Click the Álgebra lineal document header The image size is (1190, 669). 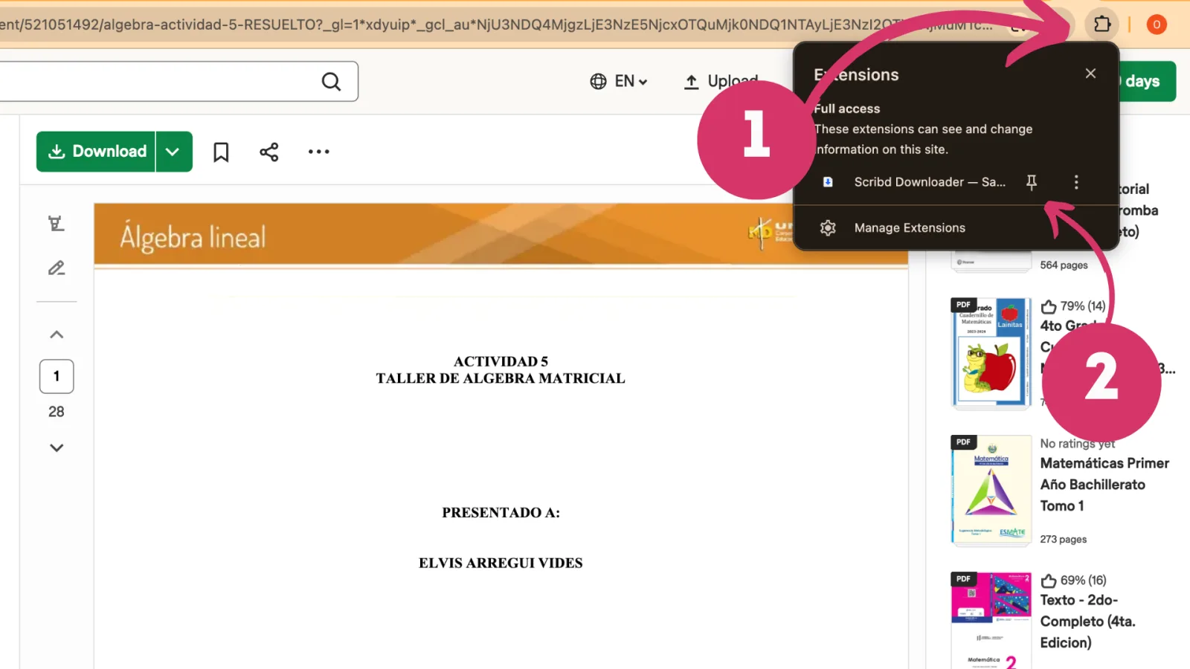(501, 234)
